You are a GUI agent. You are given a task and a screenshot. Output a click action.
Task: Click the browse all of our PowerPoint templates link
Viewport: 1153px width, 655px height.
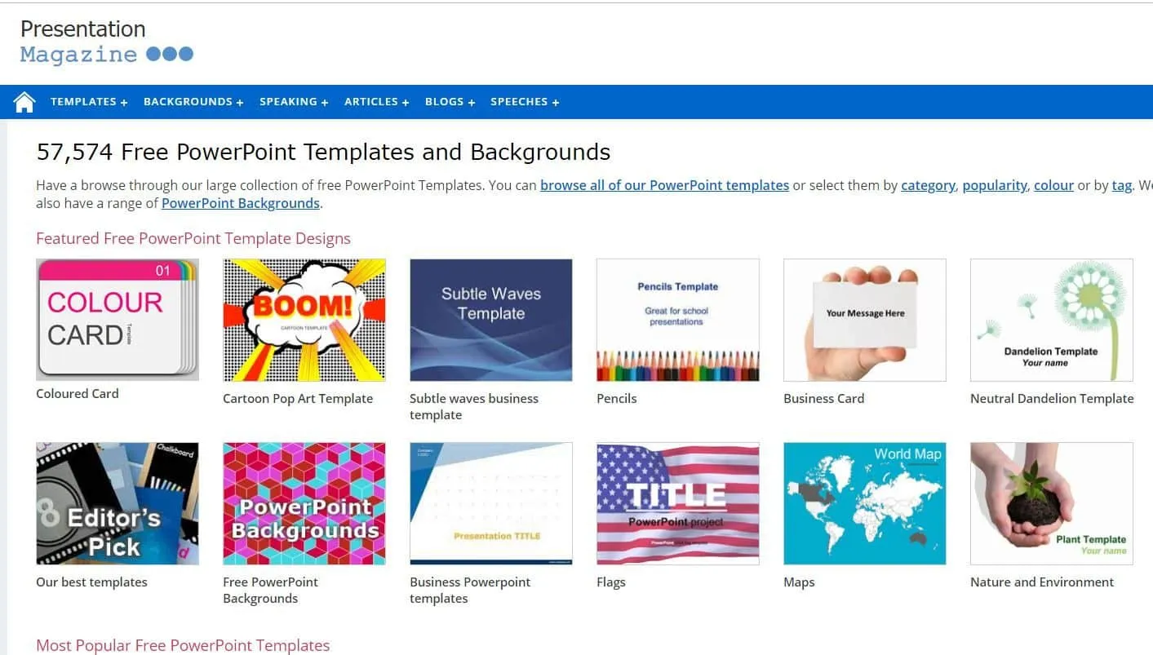pos(663,185)
